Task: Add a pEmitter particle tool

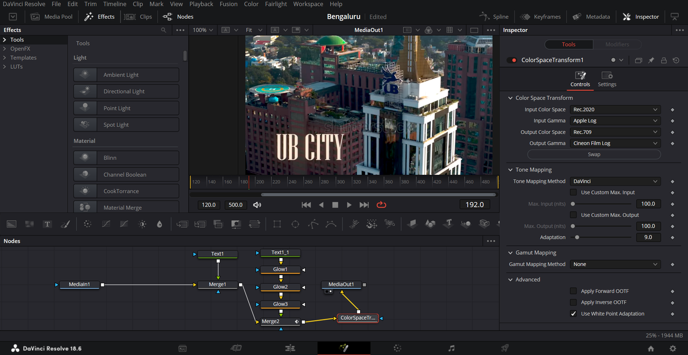Action: (354, 224)
